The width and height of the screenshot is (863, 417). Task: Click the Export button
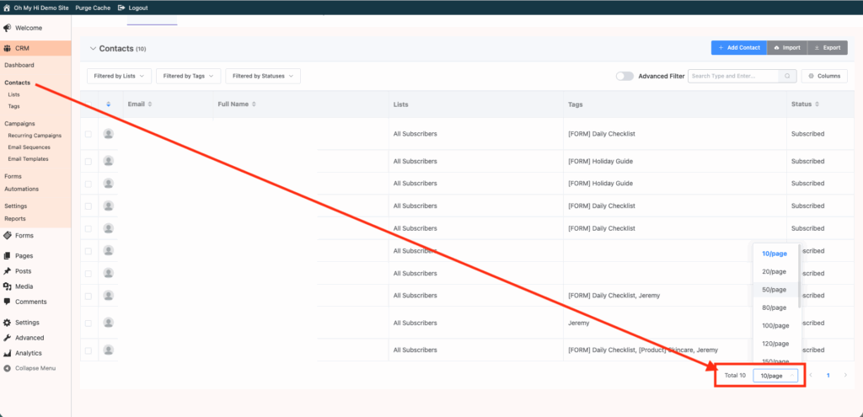(x=827, y=48)
